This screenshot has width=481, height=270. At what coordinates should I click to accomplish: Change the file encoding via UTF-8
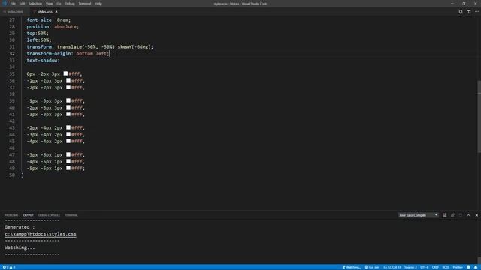[425, 267]
